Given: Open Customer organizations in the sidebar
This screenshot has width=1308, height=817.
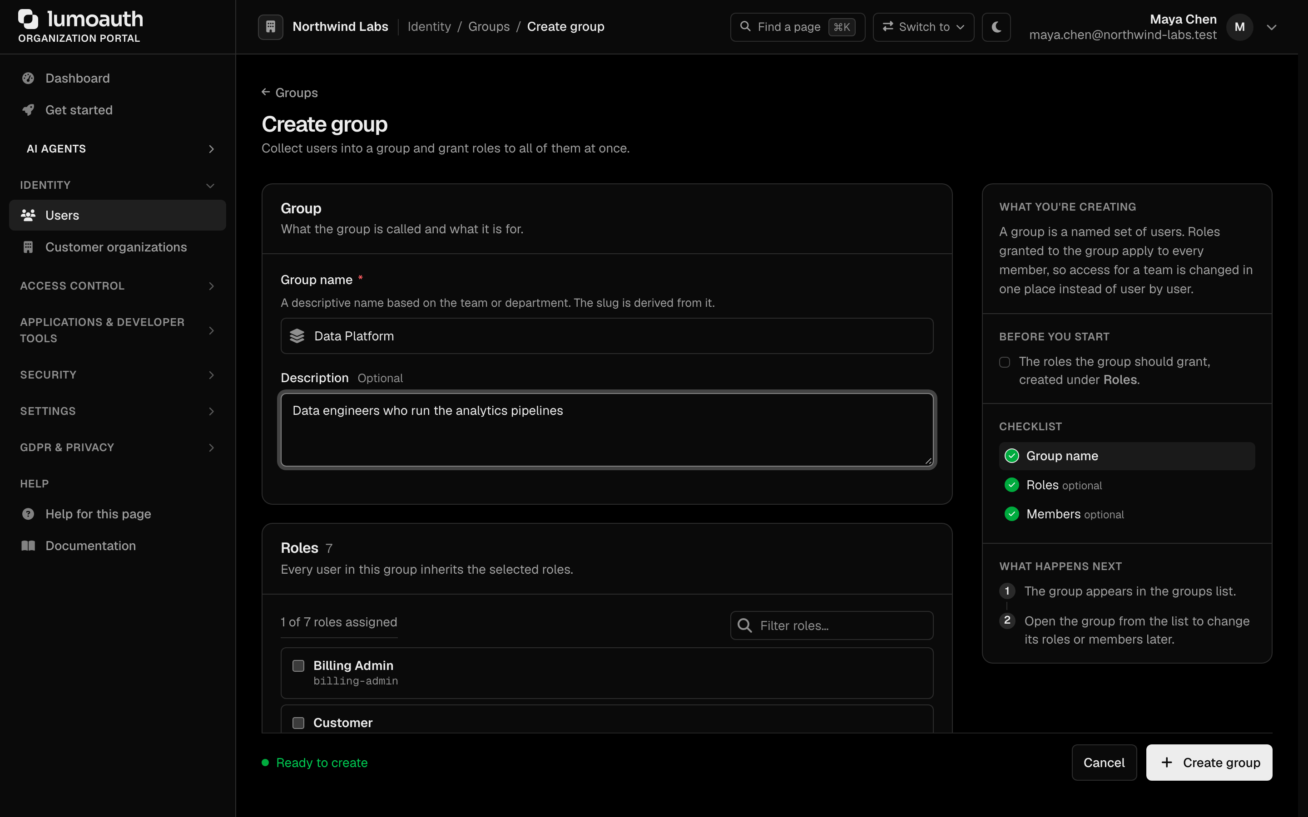Looking at the screenshot, I should 118,247.
